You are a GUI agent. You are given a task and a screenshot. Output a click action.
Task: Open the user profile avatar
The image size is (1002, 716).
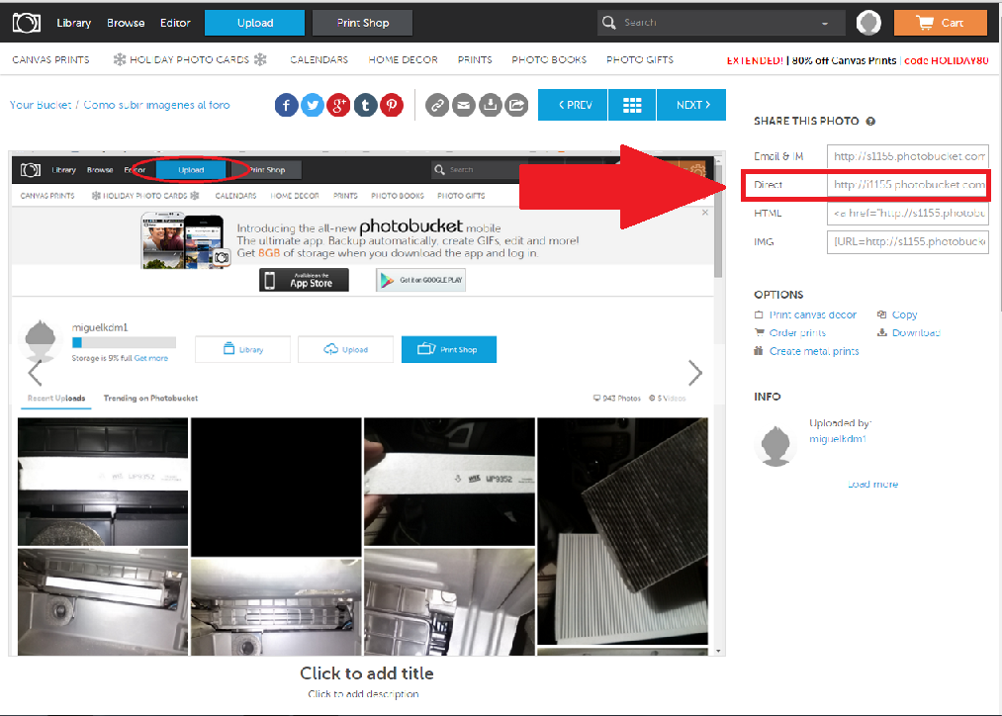click(868, 23)
